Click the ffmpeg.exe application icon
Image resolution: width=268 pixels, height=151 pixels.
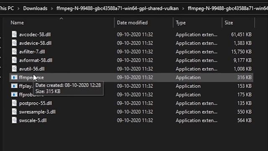coord(14,77)
